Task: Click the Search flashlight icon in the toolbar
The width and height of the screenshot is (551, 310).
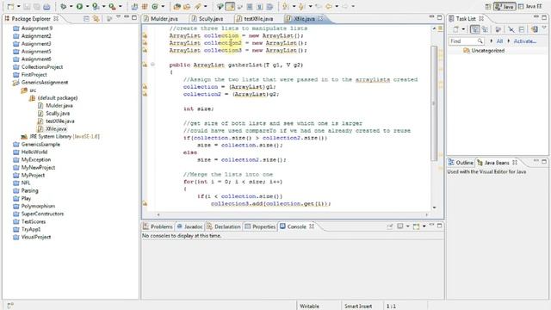Action: [198, 6]
